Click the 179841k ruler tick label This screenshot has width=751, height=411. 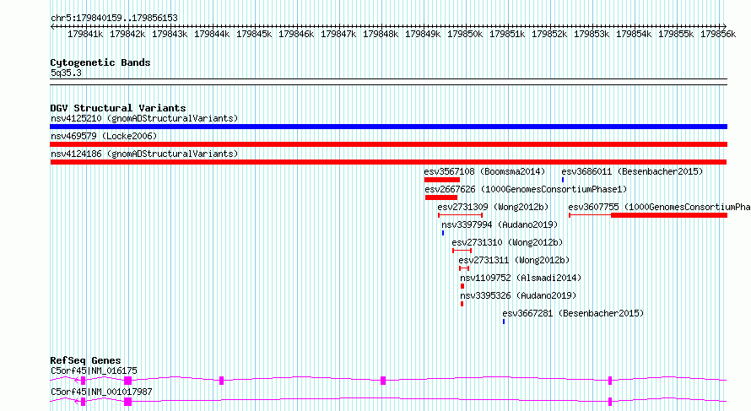pos(84,34)
